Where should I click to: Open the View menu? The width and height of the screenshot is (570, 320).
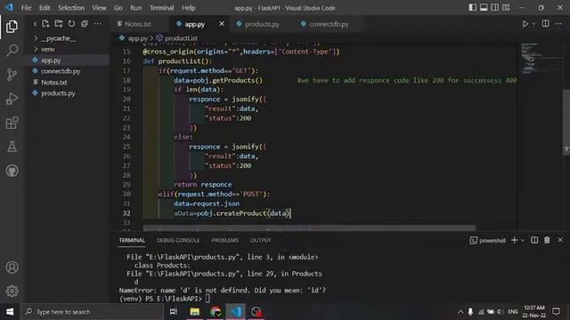[99, 8]
